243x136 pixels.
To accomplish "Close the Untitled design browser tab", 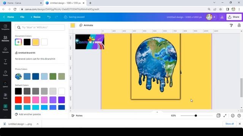I will click(x=84, y=3).
